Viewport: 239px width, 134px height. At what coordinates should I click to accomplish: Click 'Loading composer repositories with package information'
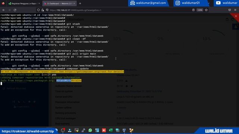pyautogui.click(x=40, y=77)
